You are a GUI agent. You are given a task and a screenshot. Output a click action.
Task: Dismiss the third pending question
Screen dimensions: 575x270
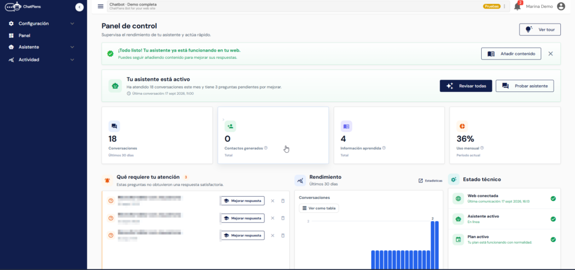point(272,235)
